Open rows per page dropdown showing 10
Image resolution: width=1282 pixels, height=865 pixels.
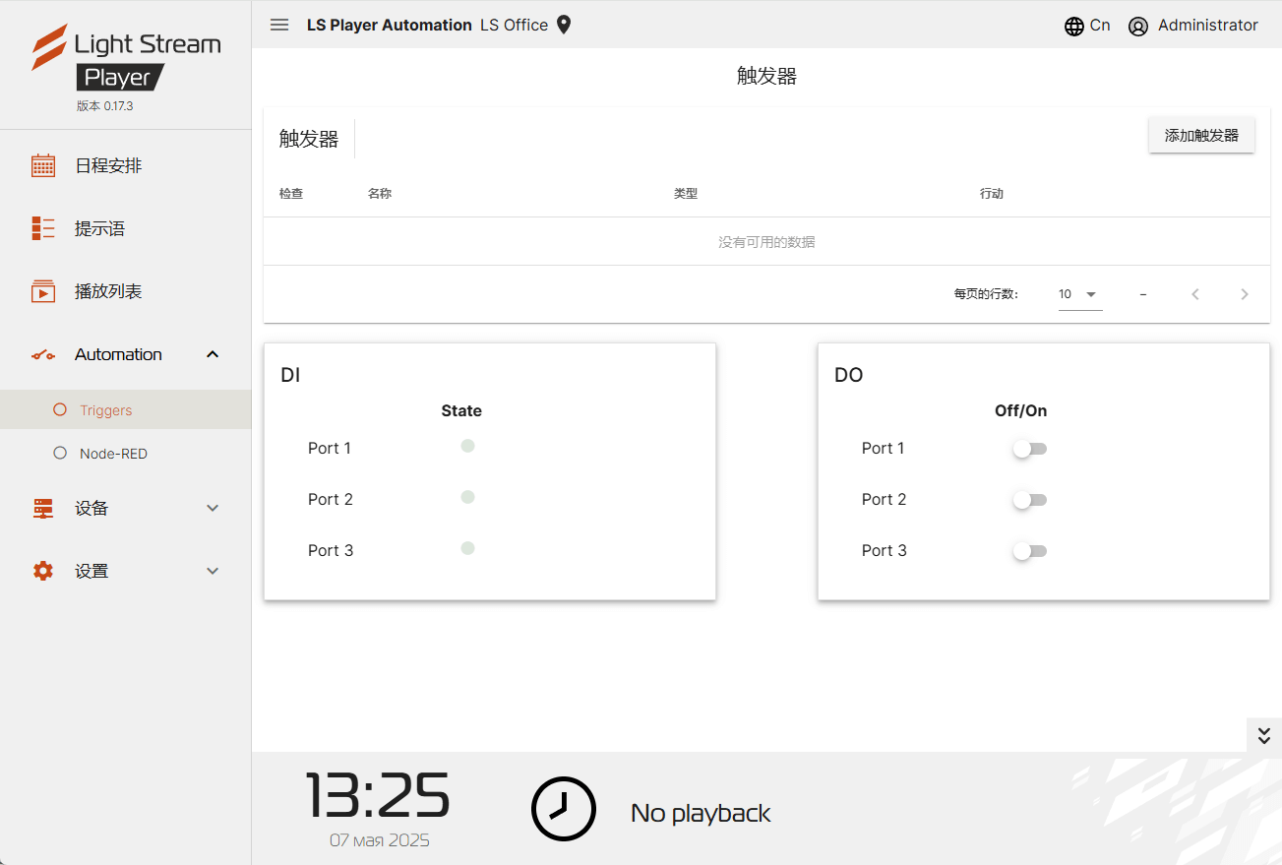tap(1080, 294)
